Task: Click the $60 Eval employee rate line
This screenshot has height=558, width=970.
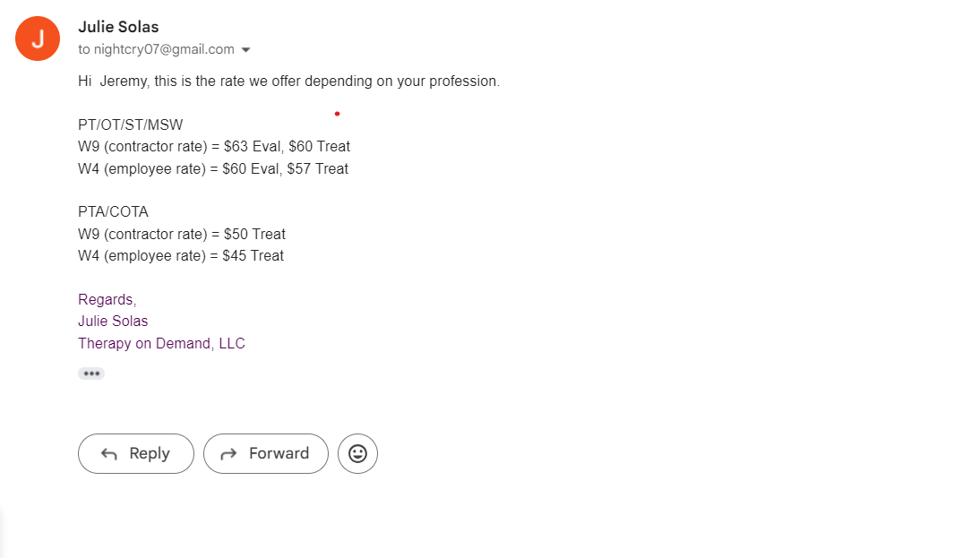Action: click(x=213, y=168)
